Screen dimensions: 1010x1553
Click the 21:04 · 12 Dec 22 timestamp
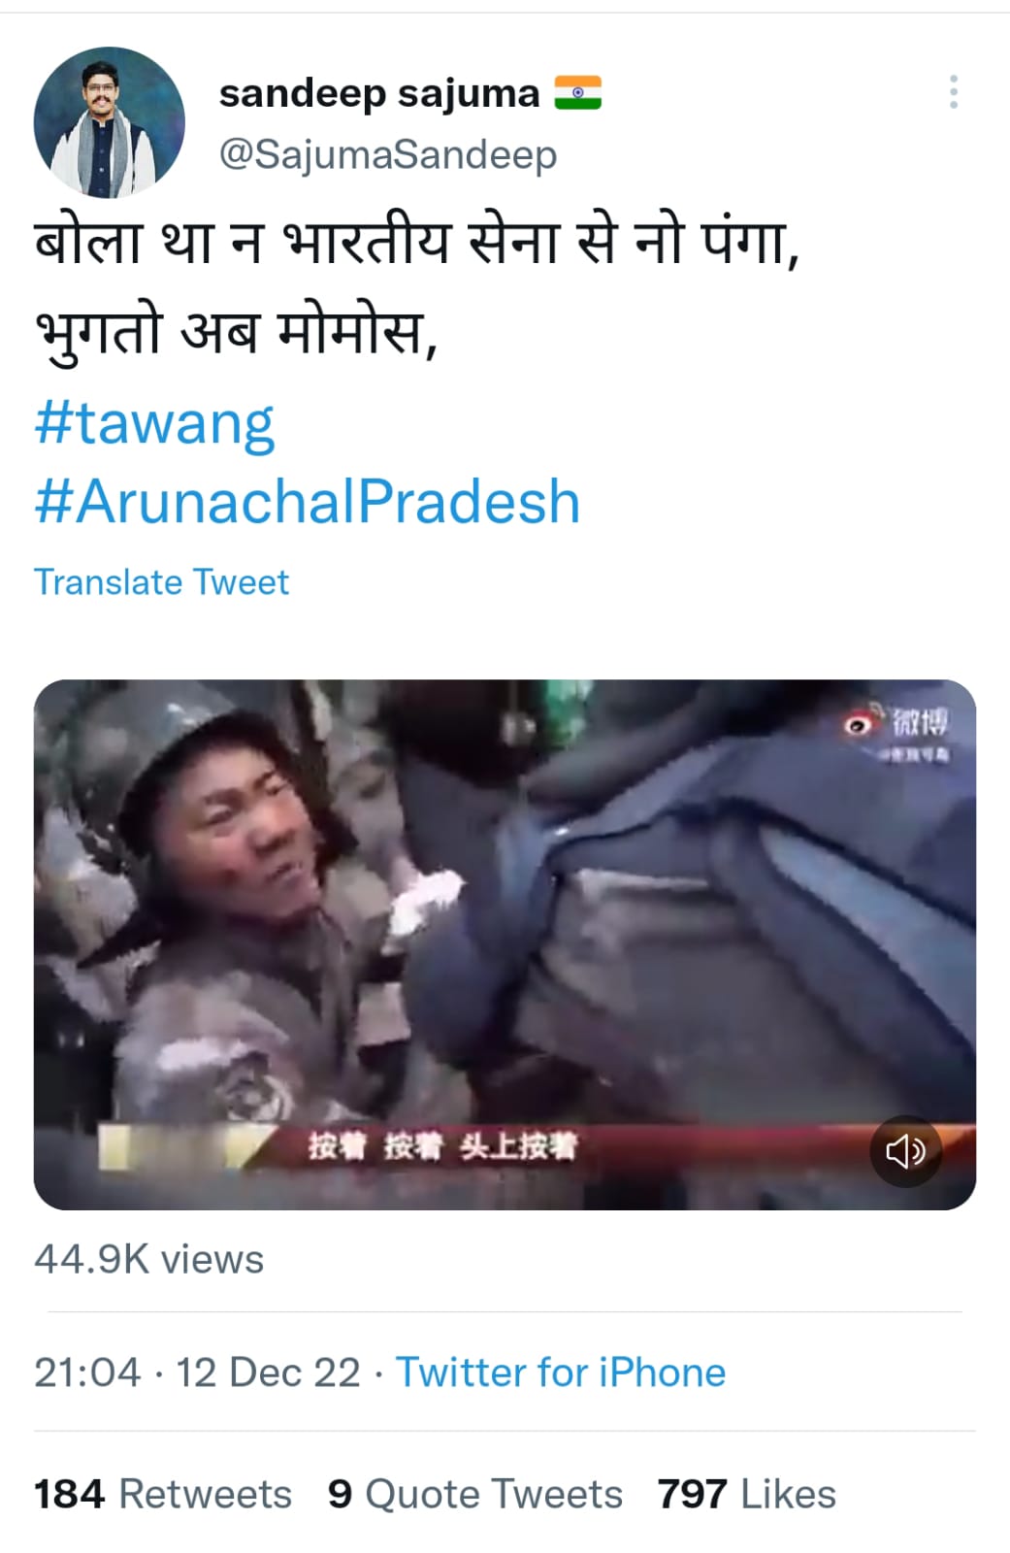[x=197, y=1372]
